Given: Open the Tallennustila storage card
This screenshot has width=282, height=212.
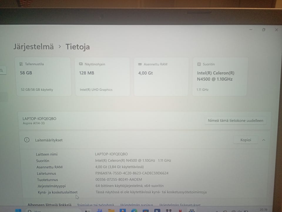Looking at the screenshot, I should coord(44,77).
